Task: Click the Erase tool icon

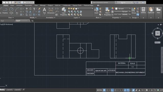Action: coord(39,9)
